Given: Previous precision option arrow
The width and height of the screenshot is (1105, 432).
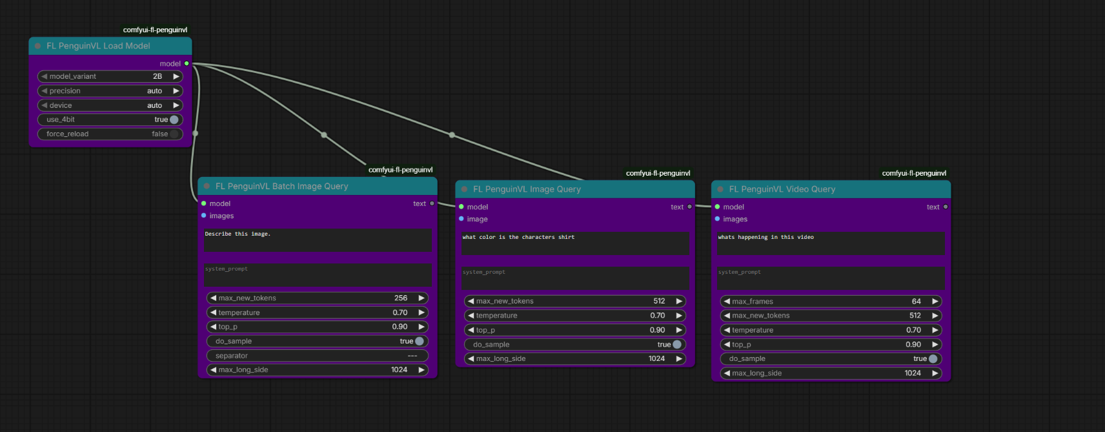Looking at the screenshot, I should pyautogui.click(x=45, y=91).
